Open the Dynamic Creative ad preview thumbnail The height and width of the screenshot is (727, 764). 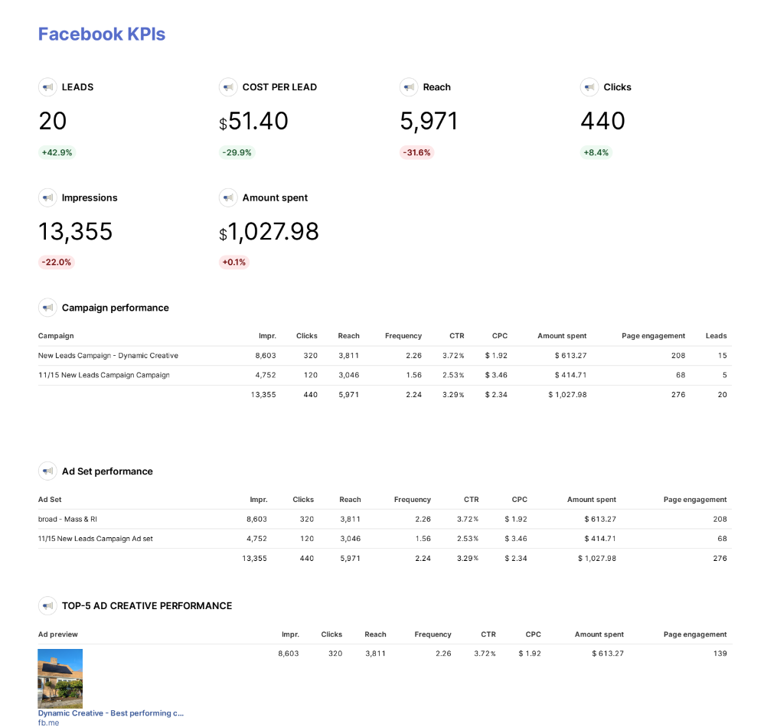coord(60,678)
